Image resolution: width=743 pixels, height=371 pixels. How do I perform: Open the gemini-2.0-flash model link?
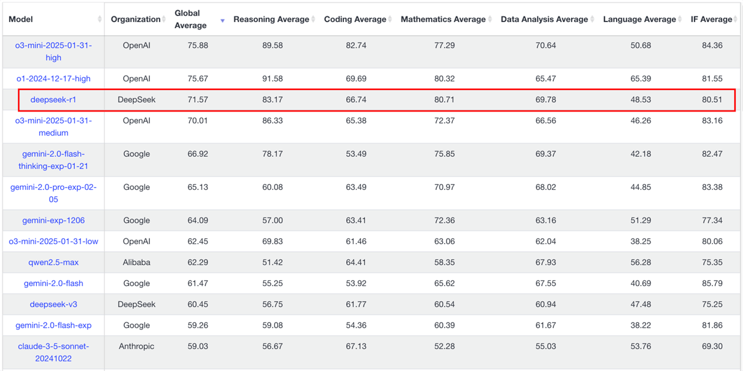(x=53, y=283)
